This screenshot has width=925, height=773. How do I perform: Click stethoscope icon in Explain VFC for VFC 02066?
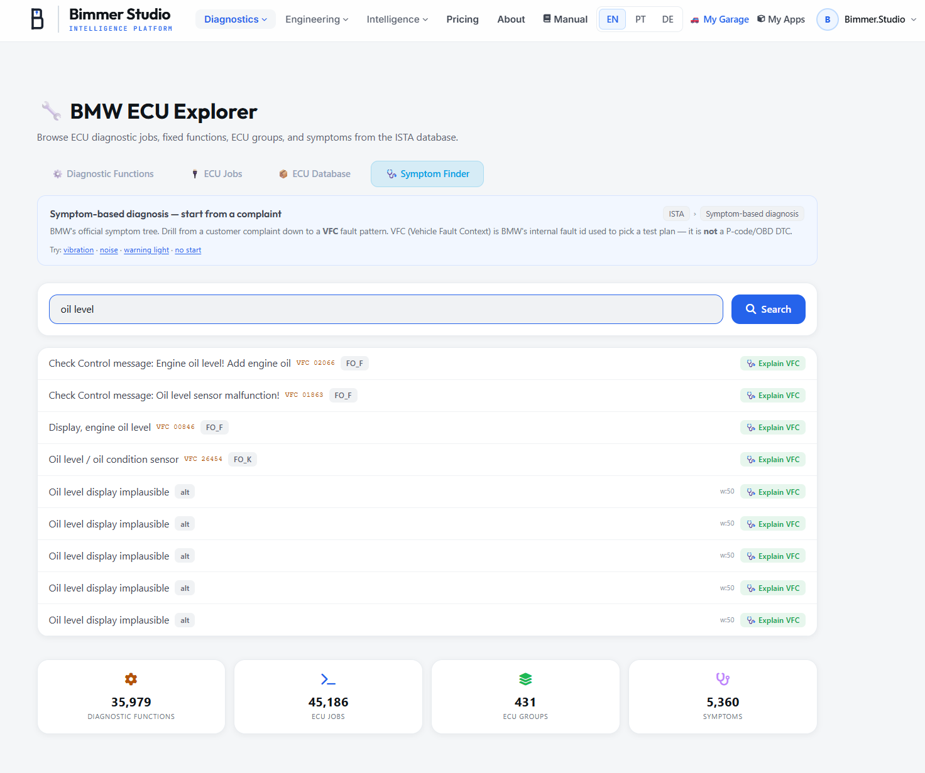[751, 364]
